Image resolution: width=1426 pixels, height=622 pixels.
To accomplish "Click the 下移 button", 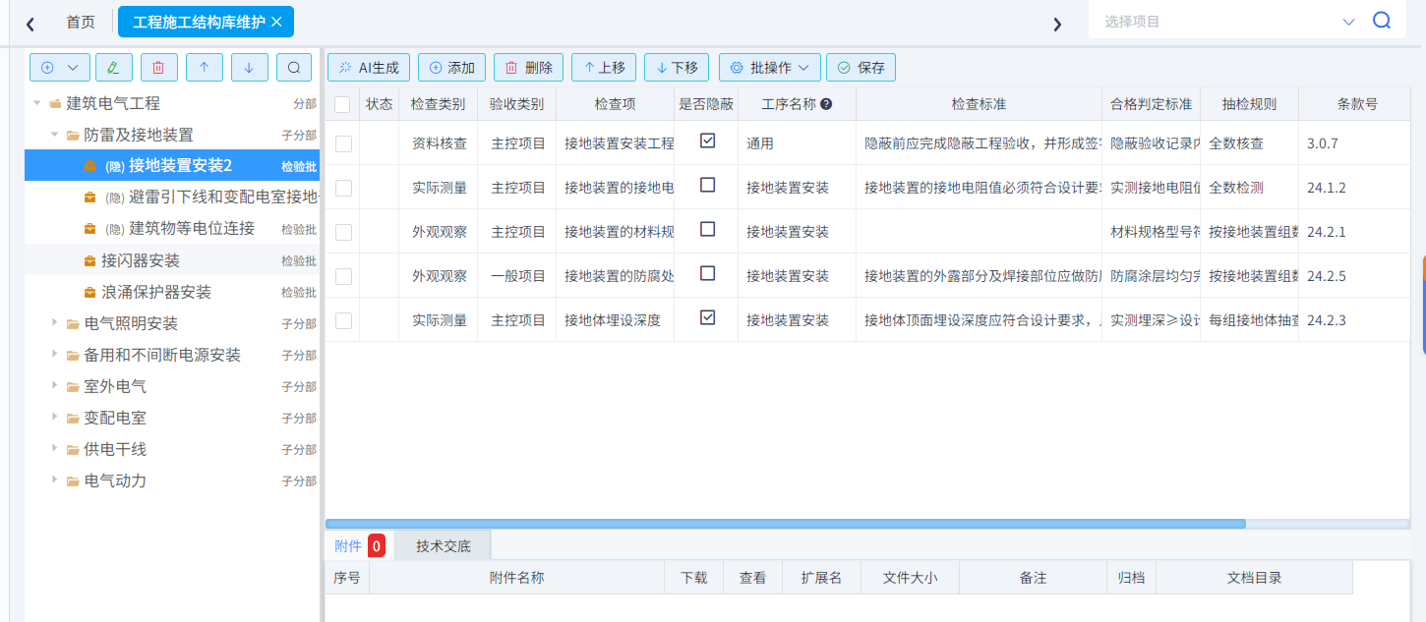I will coord(677,67).
